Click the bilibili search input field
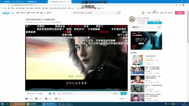Screen dimensions: 189x106 [94, 13]
